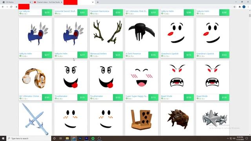This screenshot has width=251, height=141.
Task: Click the volume icon in system tray
Action: 234,138
